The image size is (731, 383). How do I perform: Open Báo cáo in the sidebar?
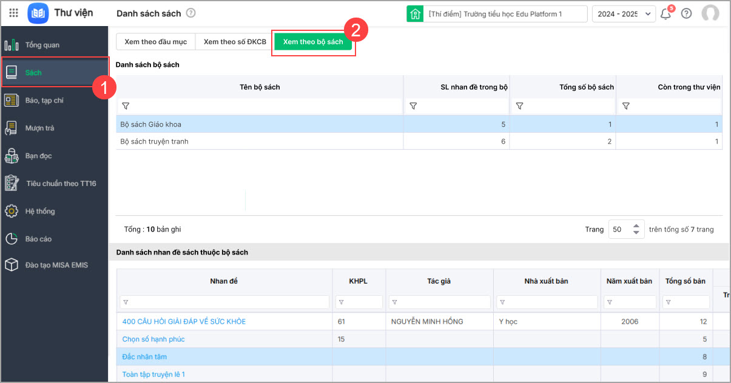[x=38, y=239]
